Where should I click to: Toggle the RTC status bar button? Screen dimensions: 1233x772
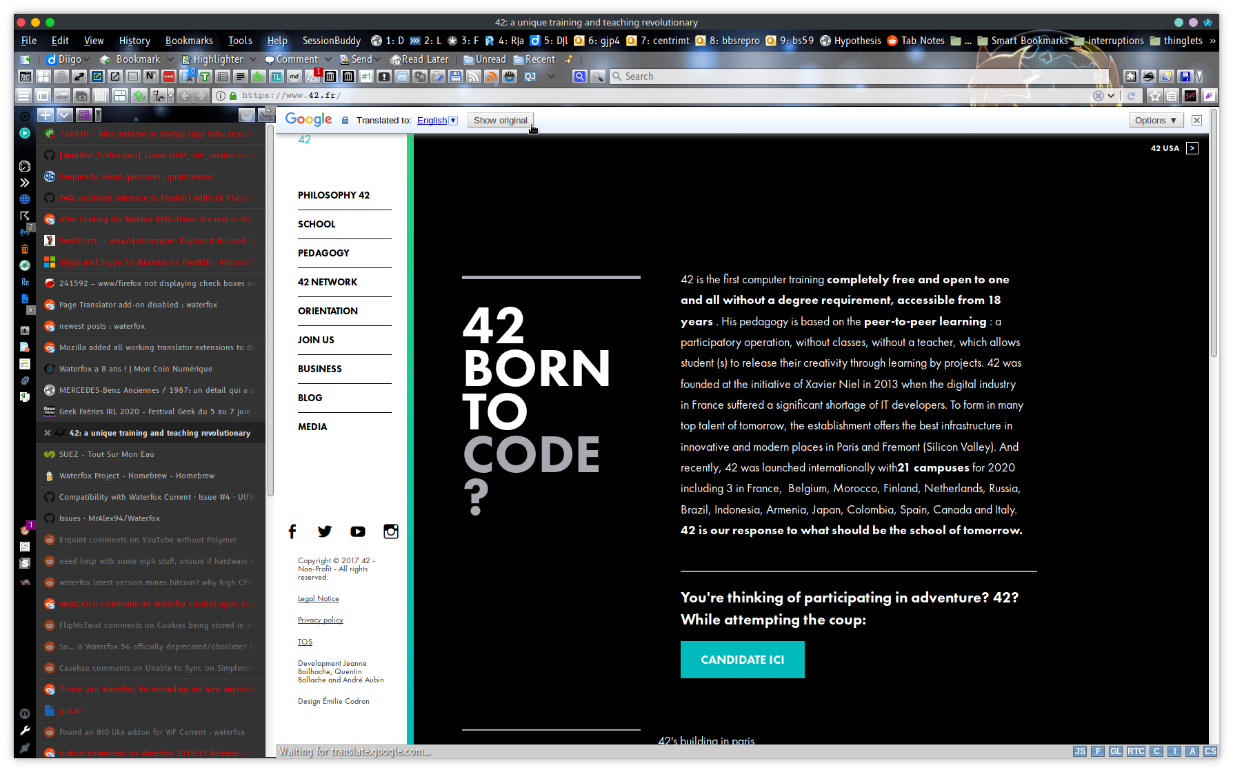tap(1136, 751)
